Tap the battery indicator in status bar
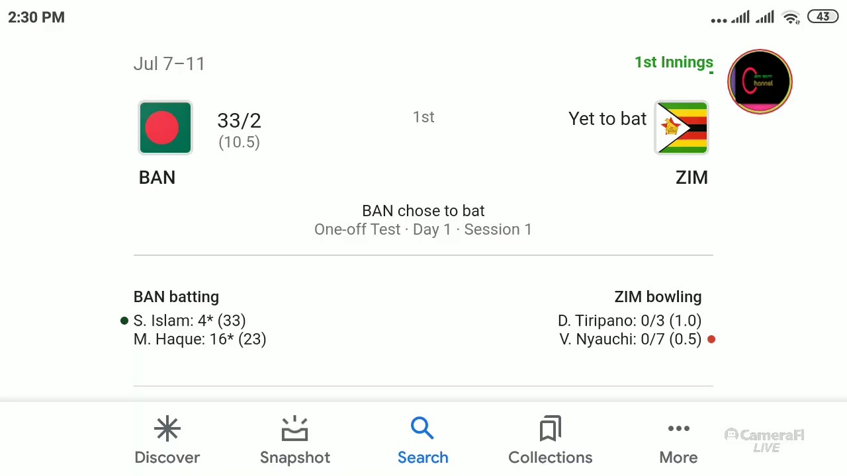The image size is (847, 476). [823, 17]
